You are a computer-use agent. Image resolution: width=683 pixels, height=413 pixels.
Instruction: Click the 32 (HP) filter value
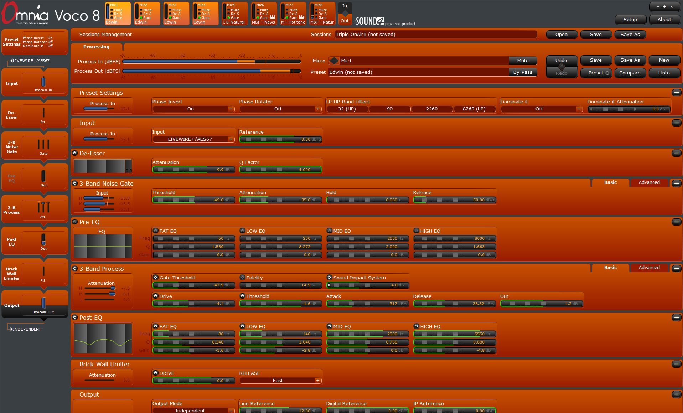tap(347, 109)
